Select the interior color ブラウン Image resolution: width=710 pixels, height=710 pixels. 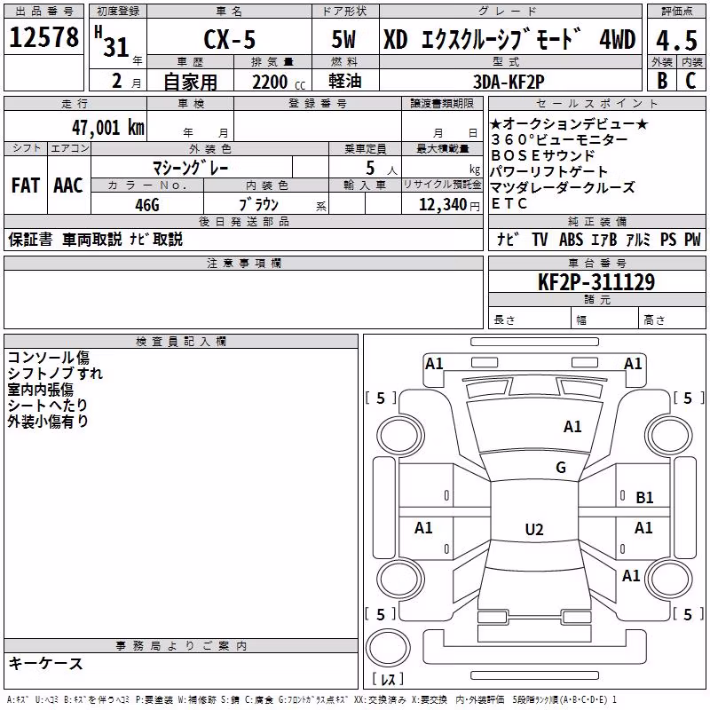tap(258, 205)
